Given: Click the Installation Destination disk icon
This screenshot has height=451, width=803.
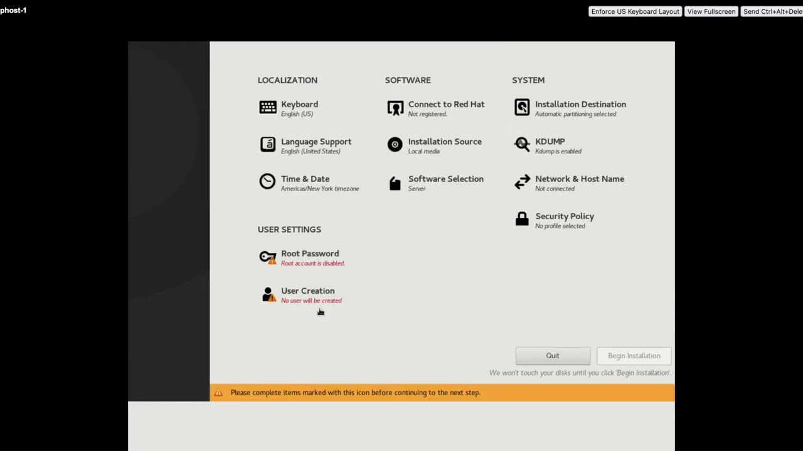Looking at the screenshot, I should pos(522,108).
